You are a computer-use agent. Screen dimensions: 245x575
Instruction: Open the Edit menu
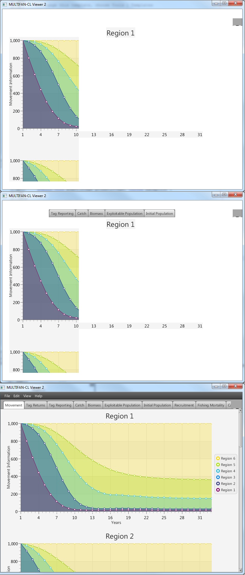16,396
